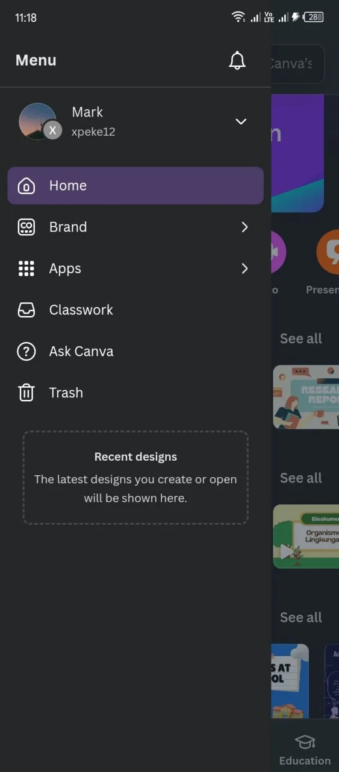Click the orange Presentation category icon

coord(328,251)
